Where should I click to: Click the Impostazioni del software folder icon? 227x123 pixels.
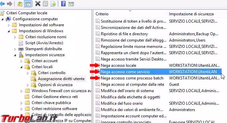tap(14, 25)
